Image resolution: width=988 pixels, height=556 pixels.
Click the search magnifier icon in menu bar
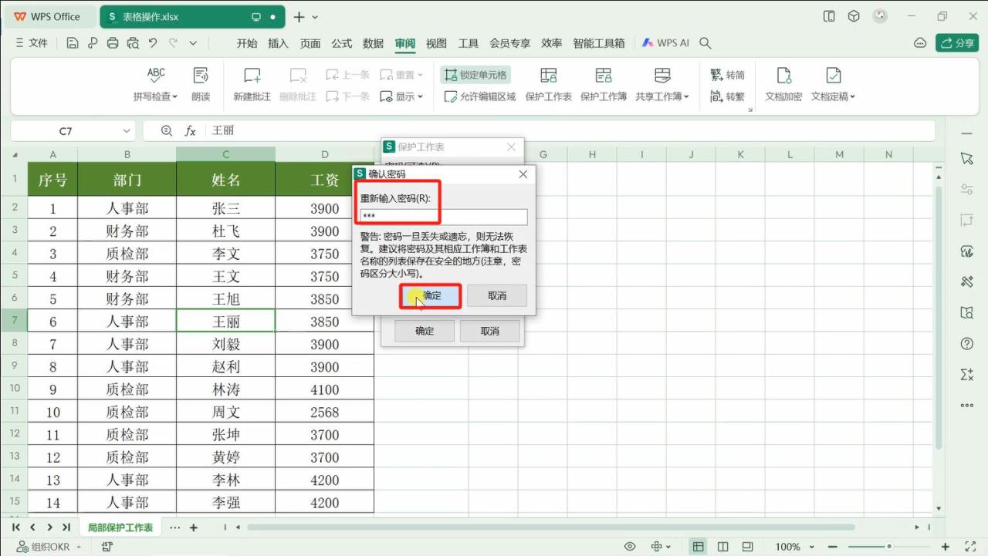(705, 43)
